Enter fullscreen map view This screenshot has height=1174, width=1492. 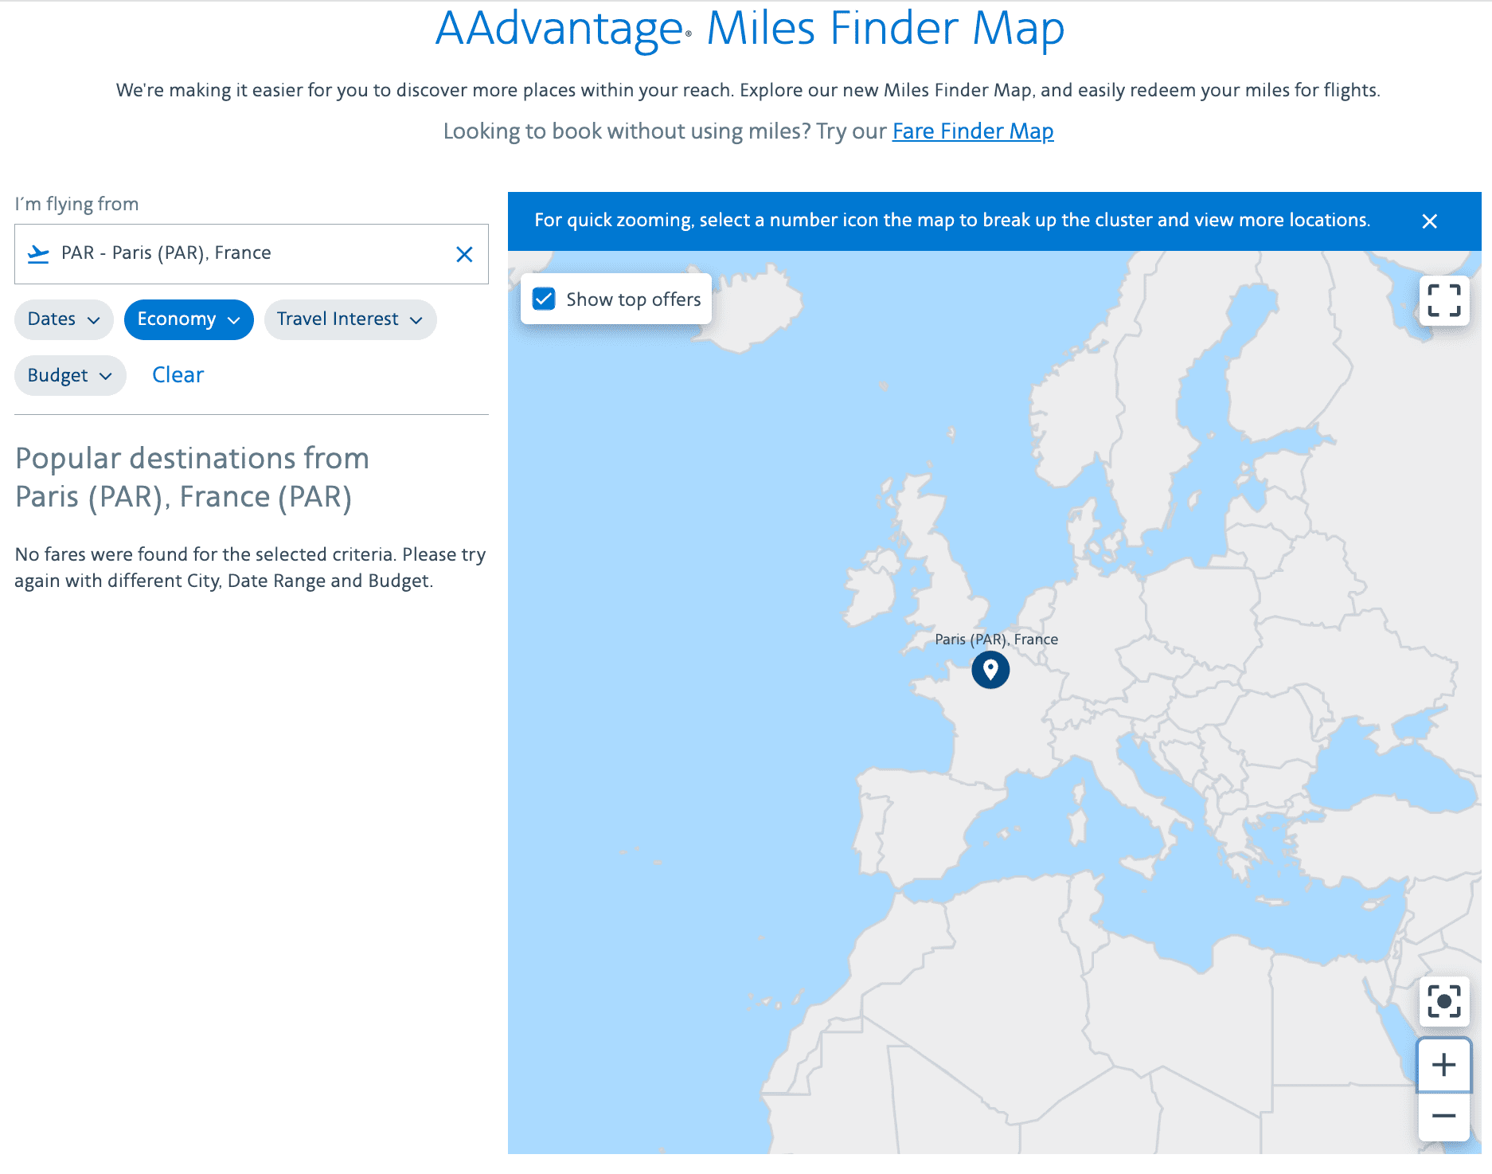1444,300
